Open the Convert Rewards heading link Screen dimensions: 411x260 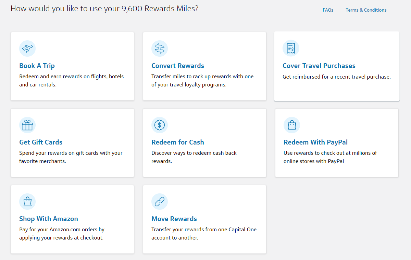point(178,66)
